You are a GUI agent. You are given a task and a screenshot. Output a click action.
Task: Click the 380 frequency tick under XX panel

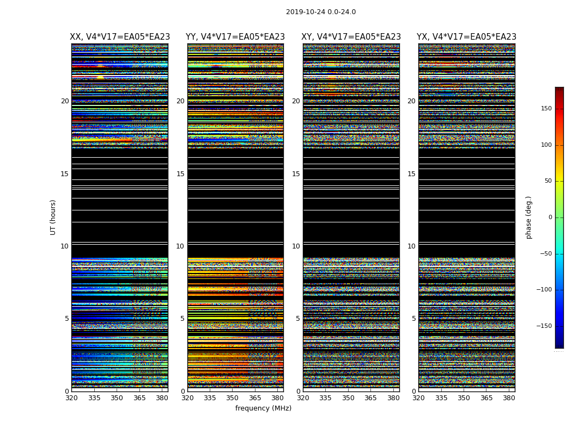[162, 398]
